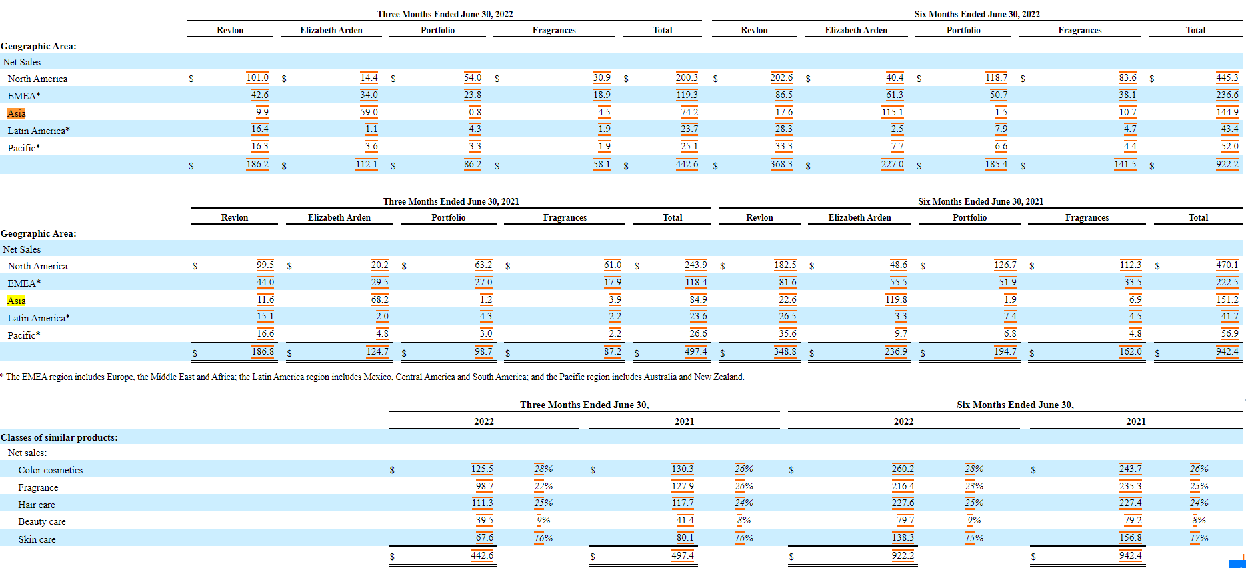Viewport: 1246px width, 568px height.
Task: Click the 'Three Months Ended June 30, 2021' heading
Action: point(451,201)
